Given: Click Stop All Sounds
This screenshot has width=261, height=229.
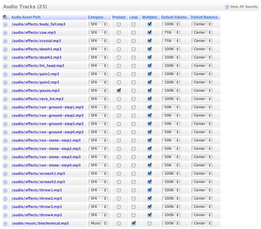Looking at the screenshot, I should (241, 7).
